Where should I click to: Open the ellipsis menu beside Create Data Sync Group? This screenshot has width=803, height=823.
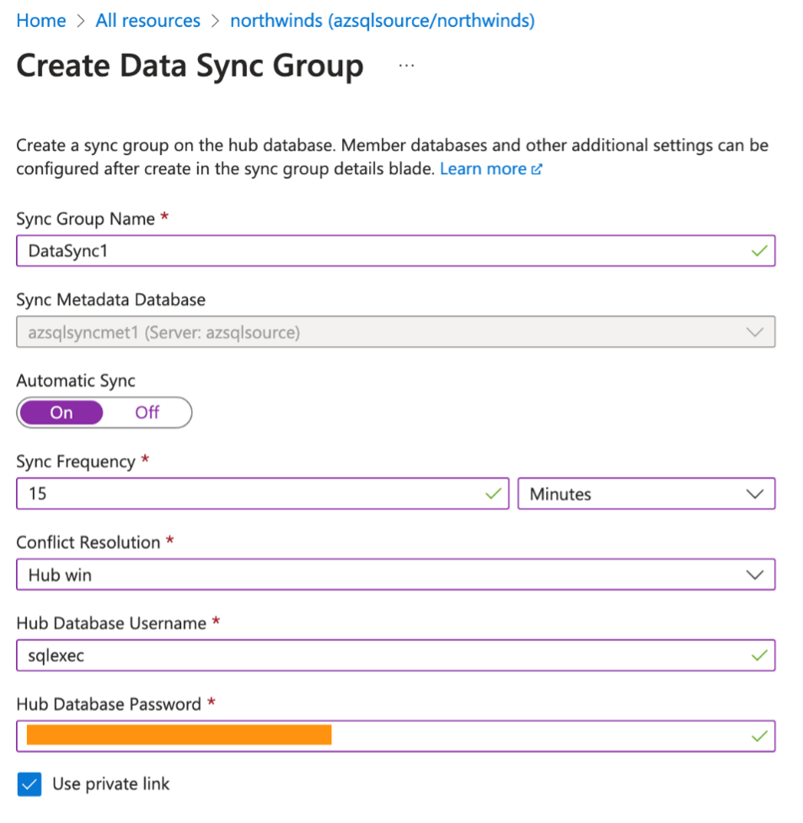407,66
